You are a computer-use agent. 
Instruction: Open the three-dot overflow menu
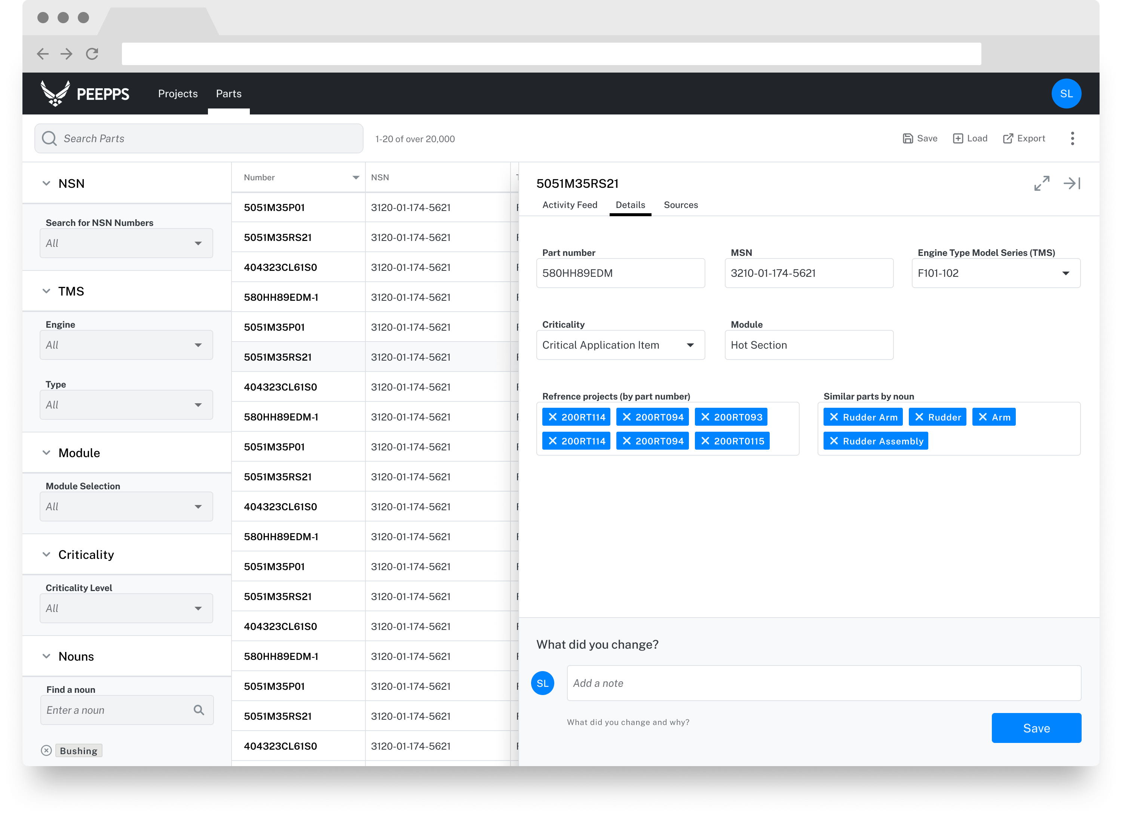[1073, 138]
